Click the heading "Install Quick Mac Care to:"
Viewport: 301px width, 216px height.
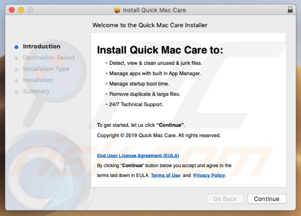[x=160, y=50]
